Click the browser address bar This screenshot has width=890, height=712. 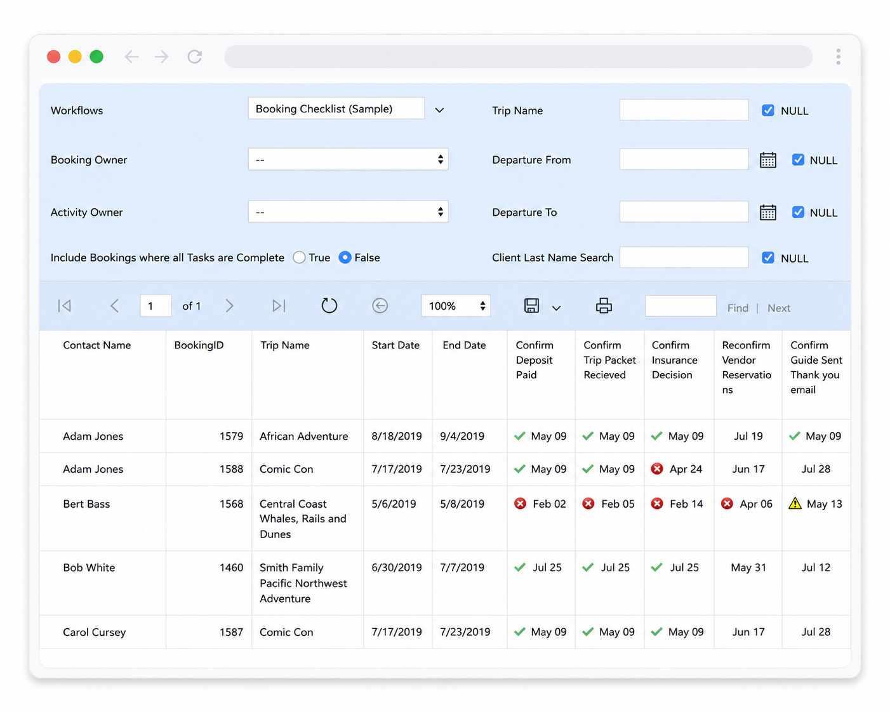point(518,56)
